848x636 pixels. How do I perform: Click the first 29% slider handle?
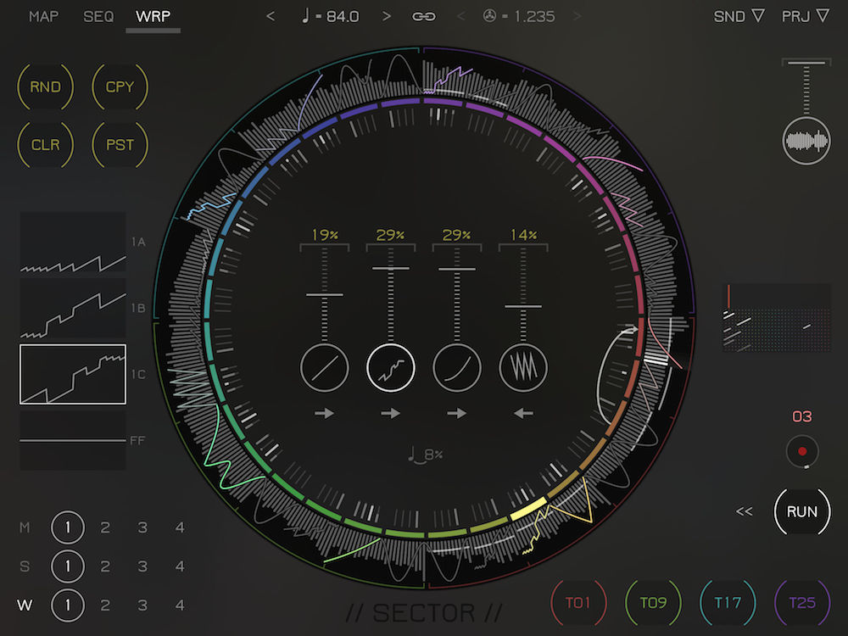click(x=390, y=268)
